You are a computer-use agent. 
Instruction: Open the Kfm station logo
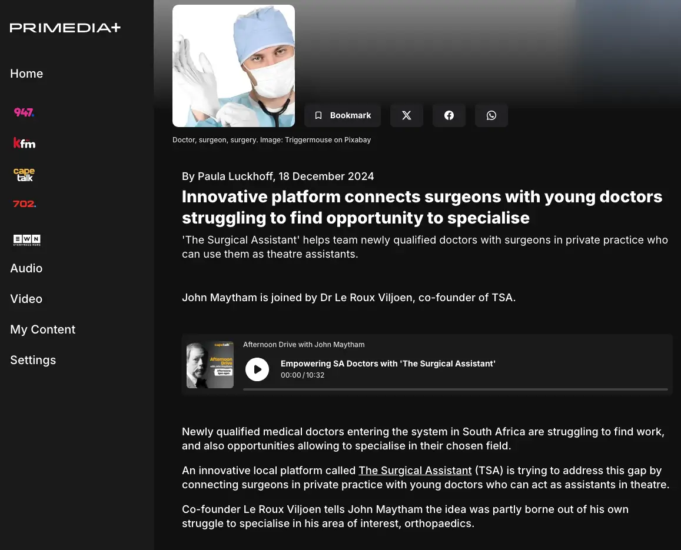tap(24, 143)
